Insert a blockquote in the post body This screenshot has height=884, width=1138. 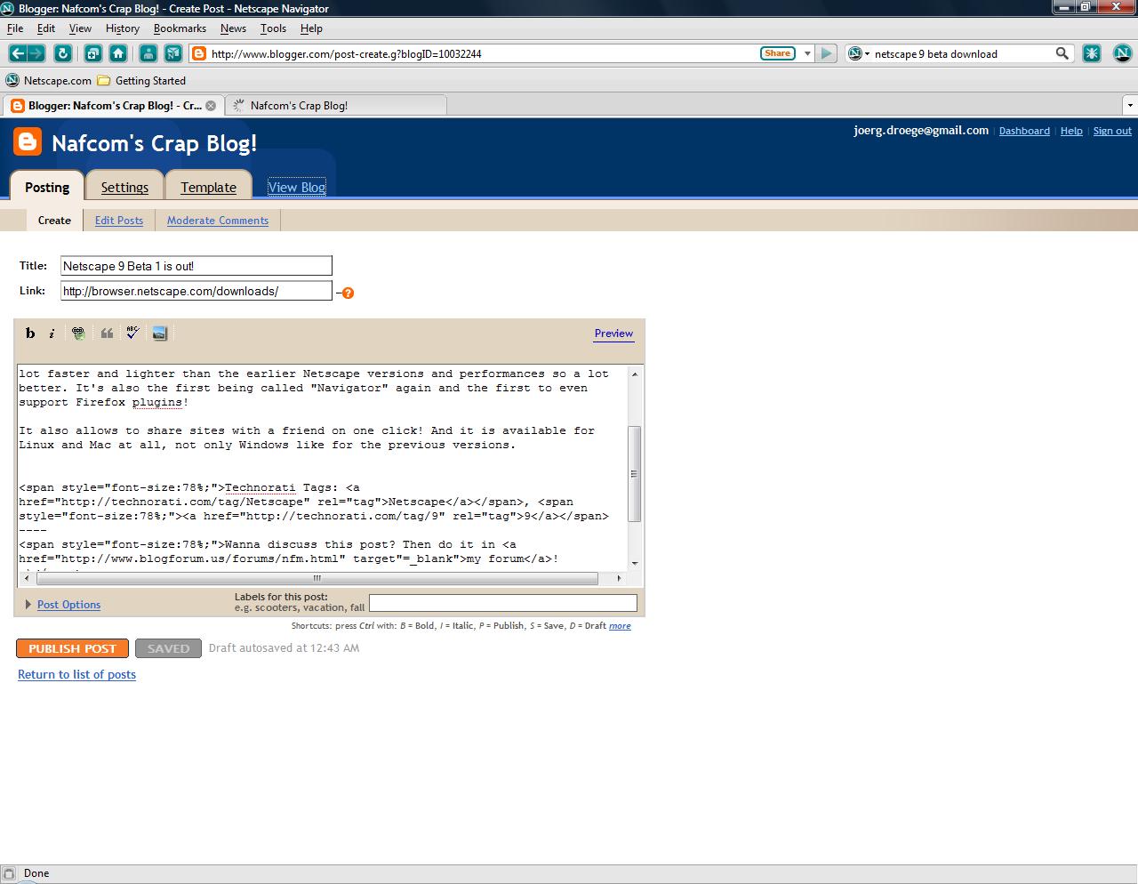[x=107, y=333]
